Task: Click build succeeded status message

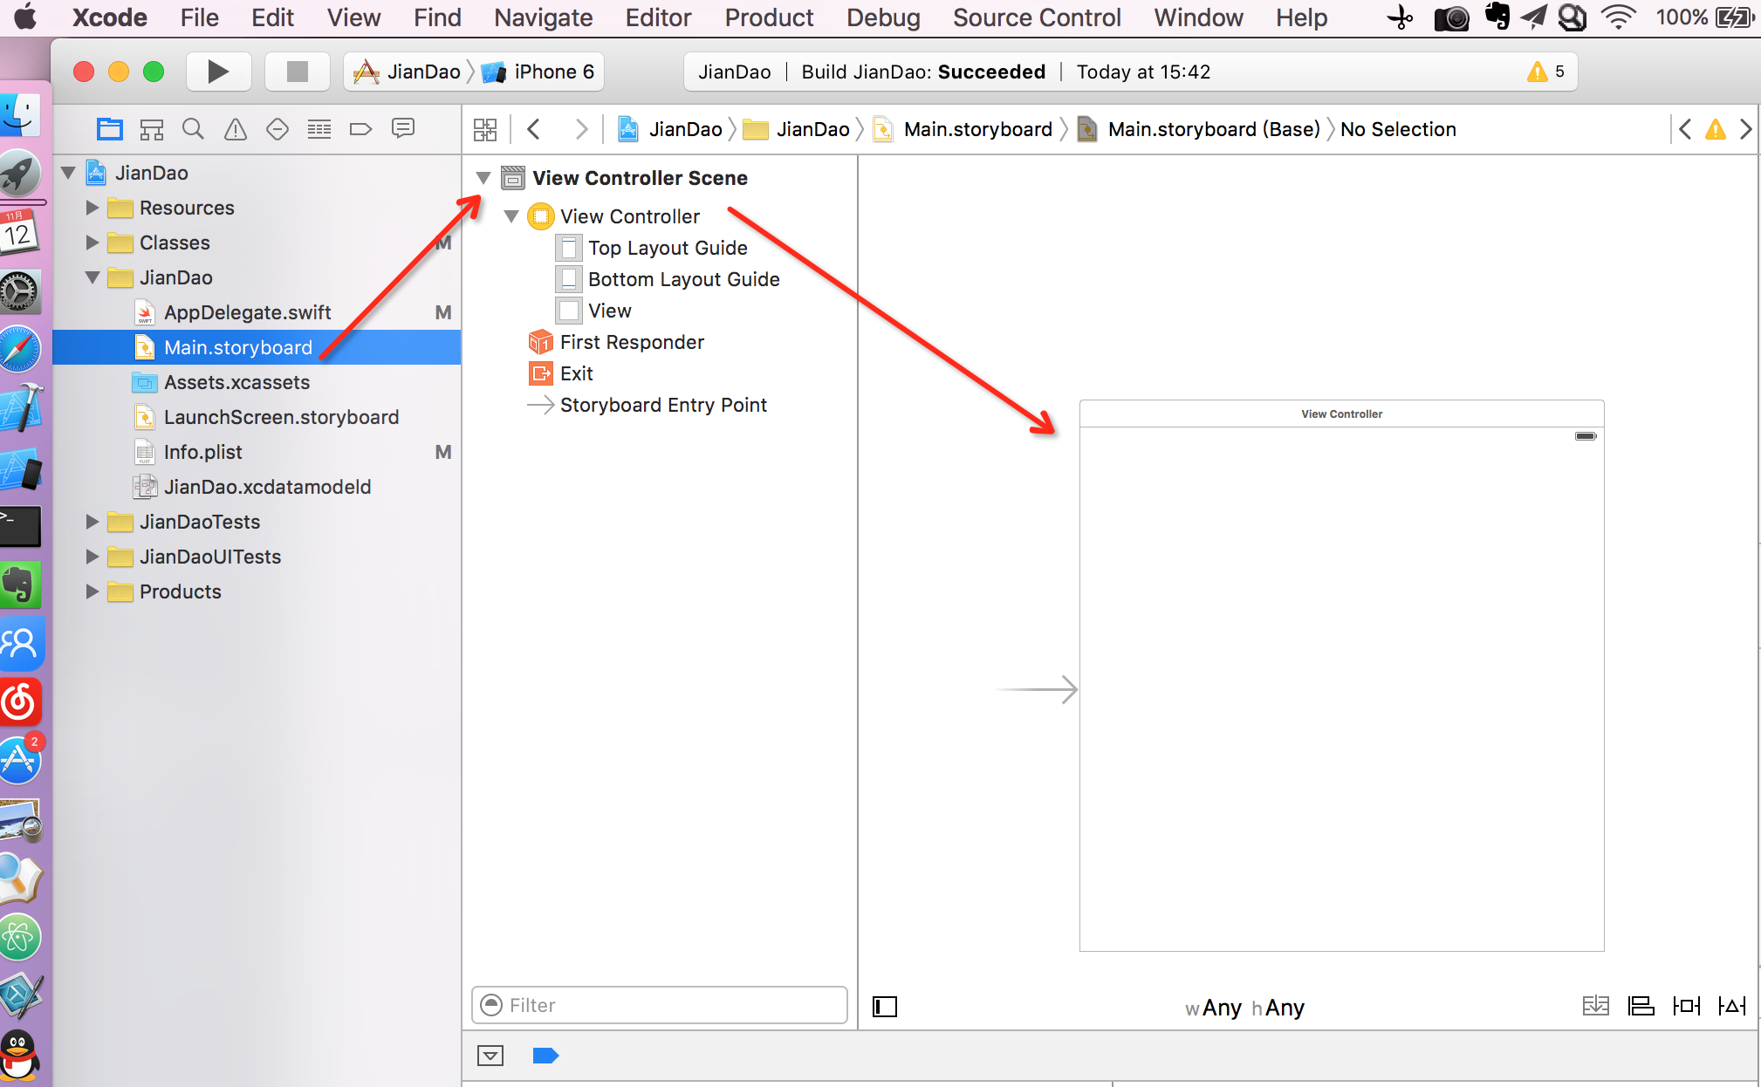Action: (x=924, y=72)
